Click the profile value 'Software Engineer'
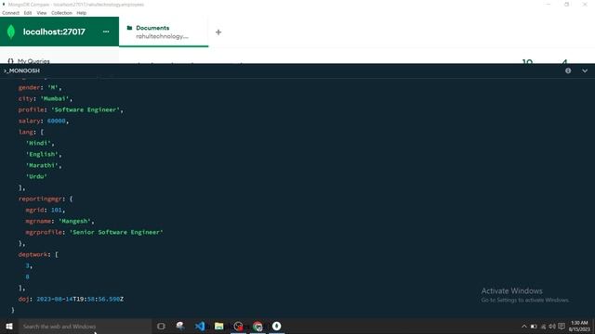 coord(86,109)
